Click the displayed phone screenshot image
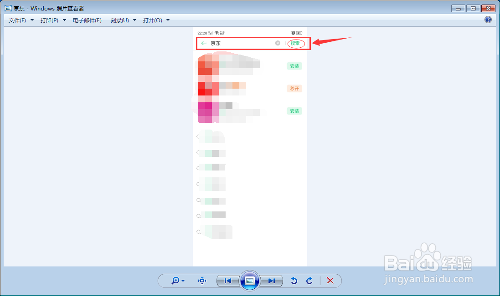Image resolution: width=500 pixels, height=296 pixels. tap(250, 147)
